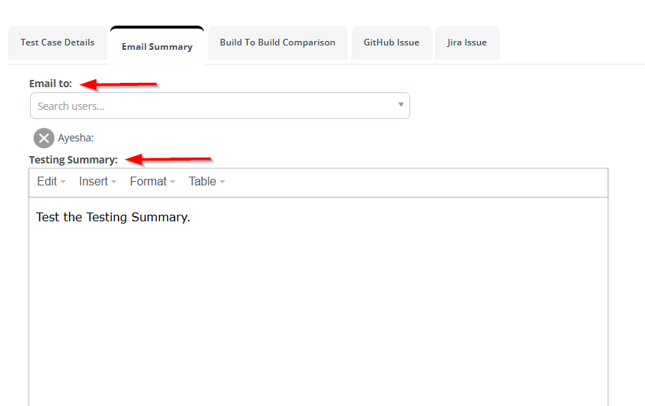The height and width of the screenshot is (406, 645).
Task: Click blank editor menubar space right of Table
Action: pyautogui.click(x=411, y=182)
